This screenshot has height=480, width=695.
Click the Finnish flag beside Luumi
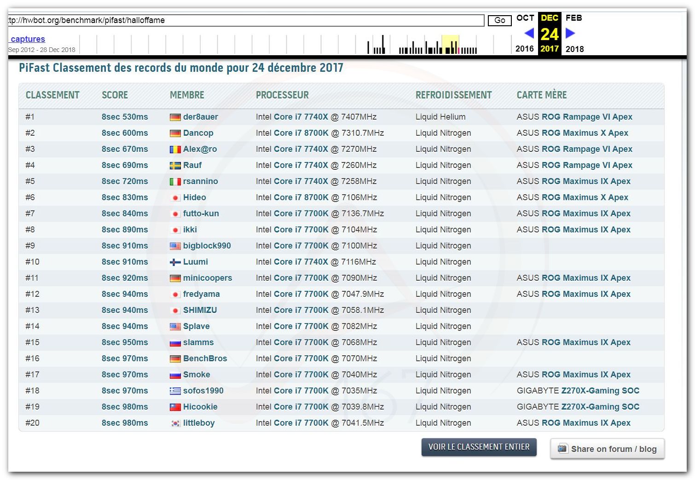(x=175, y=262)
